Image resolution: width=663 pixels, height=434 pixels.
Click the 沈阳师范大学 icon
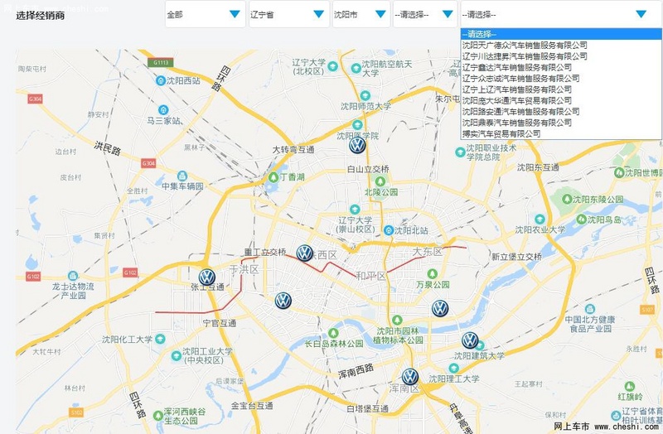click(x=365, y=95)
